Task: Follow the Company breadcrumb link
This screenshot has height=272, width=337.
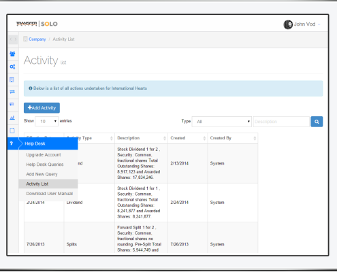Action: [37, 39]
